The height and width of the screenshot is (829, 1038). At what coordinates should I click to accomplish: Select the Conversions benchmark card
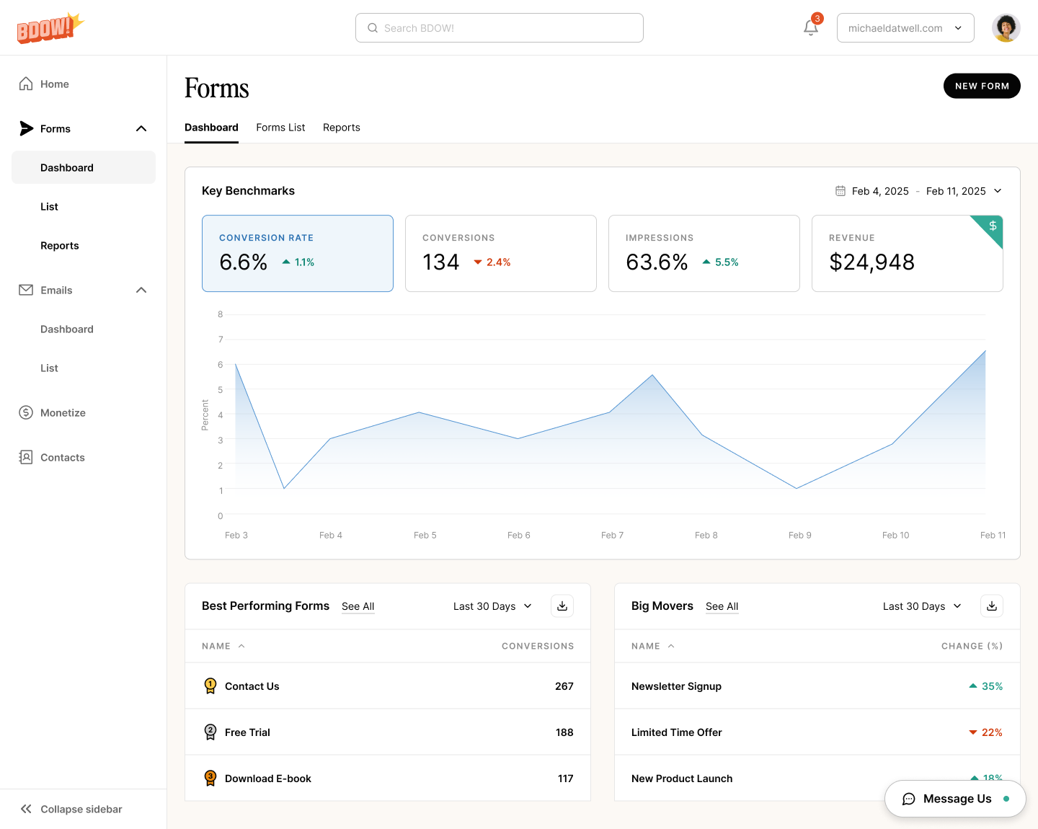point(501,254)
